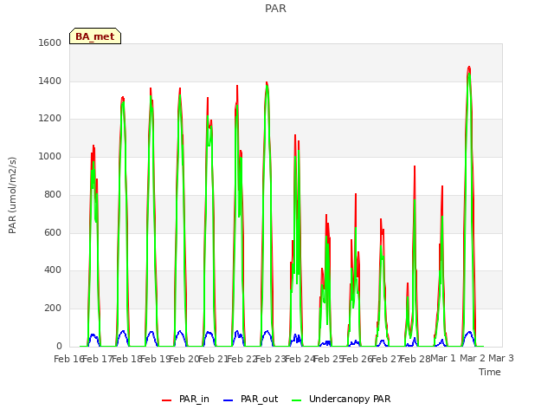Click the PAR (umol/m2/s) y-axis label

pos(12,195)
